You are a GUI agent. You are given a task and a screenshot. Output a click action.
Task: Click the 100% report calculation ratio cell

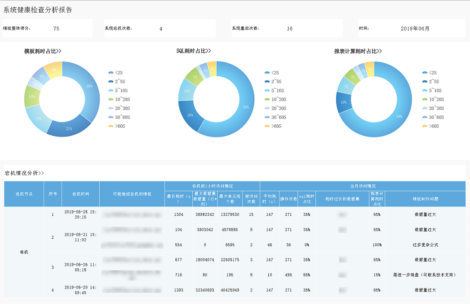[377, 245]
